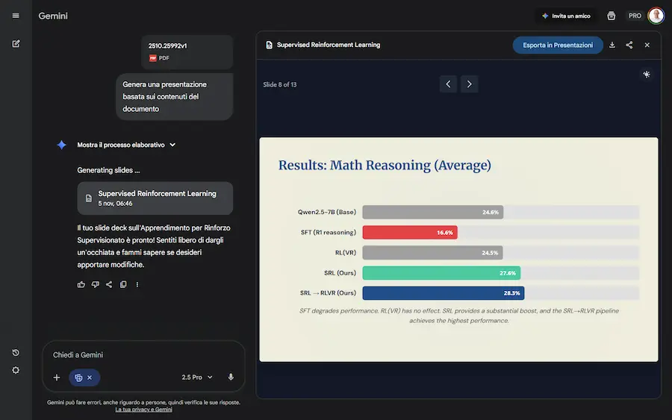This screenshot has height=420, width=672.
Task: Open the main menu hamburger icon
Action: pyautogui.click(x=16, y=16)
